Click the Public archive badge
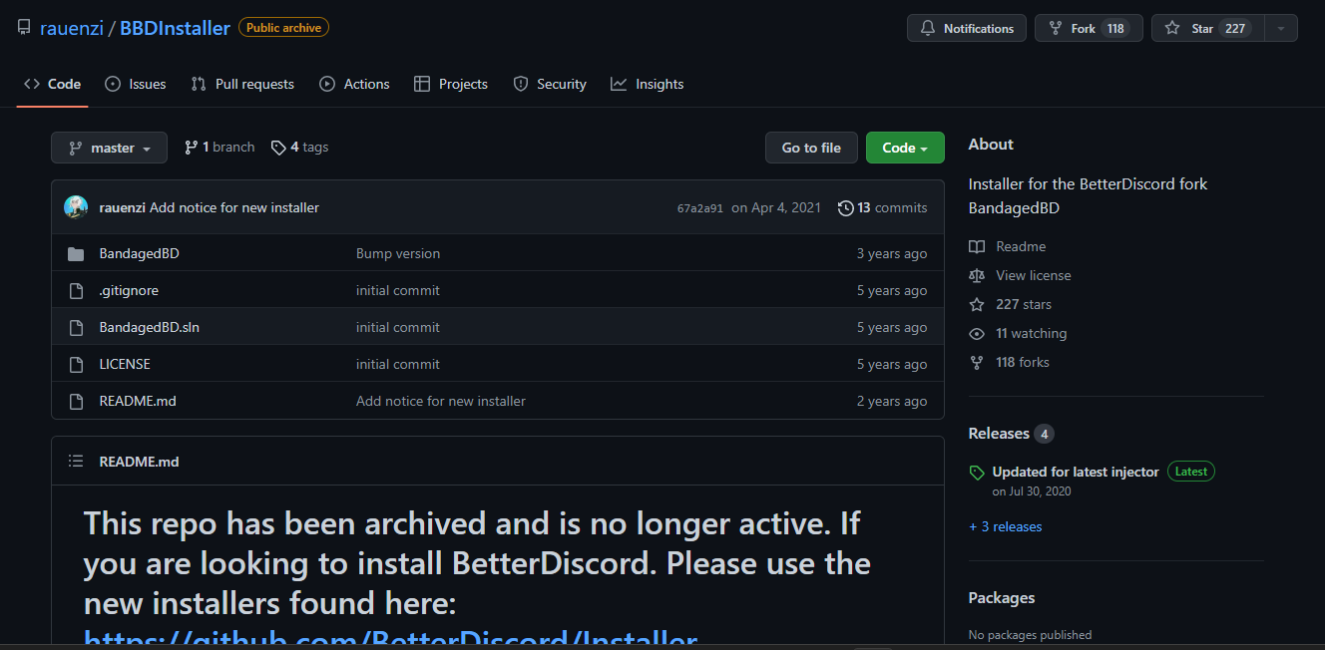 click(283, 28)
